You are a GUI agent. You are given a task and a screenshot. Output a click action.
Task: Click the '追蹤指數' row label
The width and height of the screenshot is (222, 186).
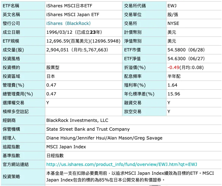(x=11, y=147)
